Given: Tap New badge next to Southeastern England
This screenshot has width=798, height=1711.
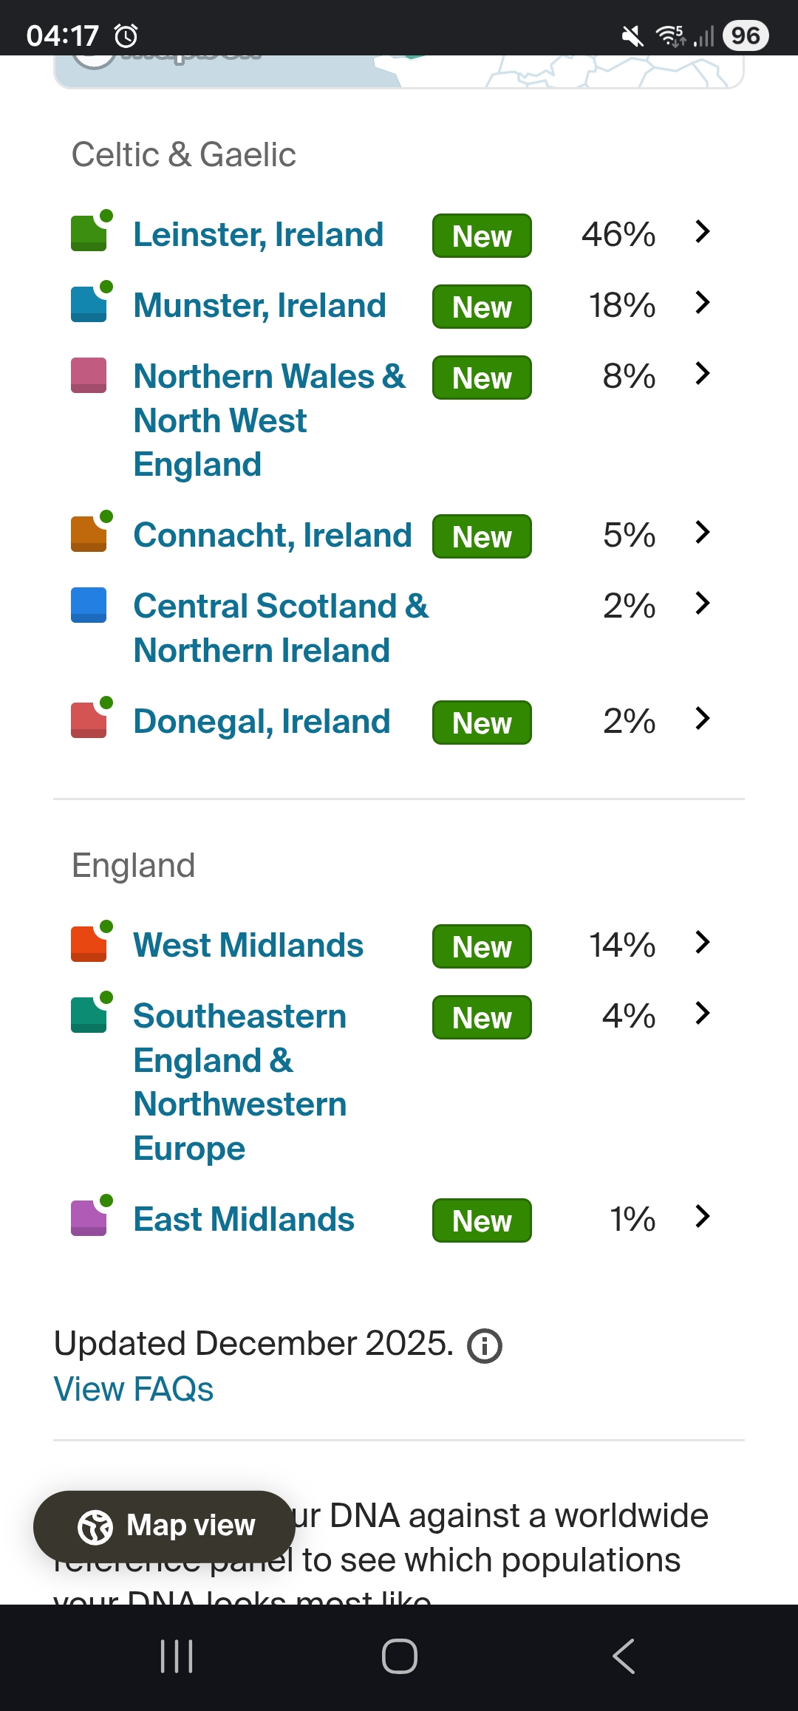Looking at the screenshot, I should 482,1018.
